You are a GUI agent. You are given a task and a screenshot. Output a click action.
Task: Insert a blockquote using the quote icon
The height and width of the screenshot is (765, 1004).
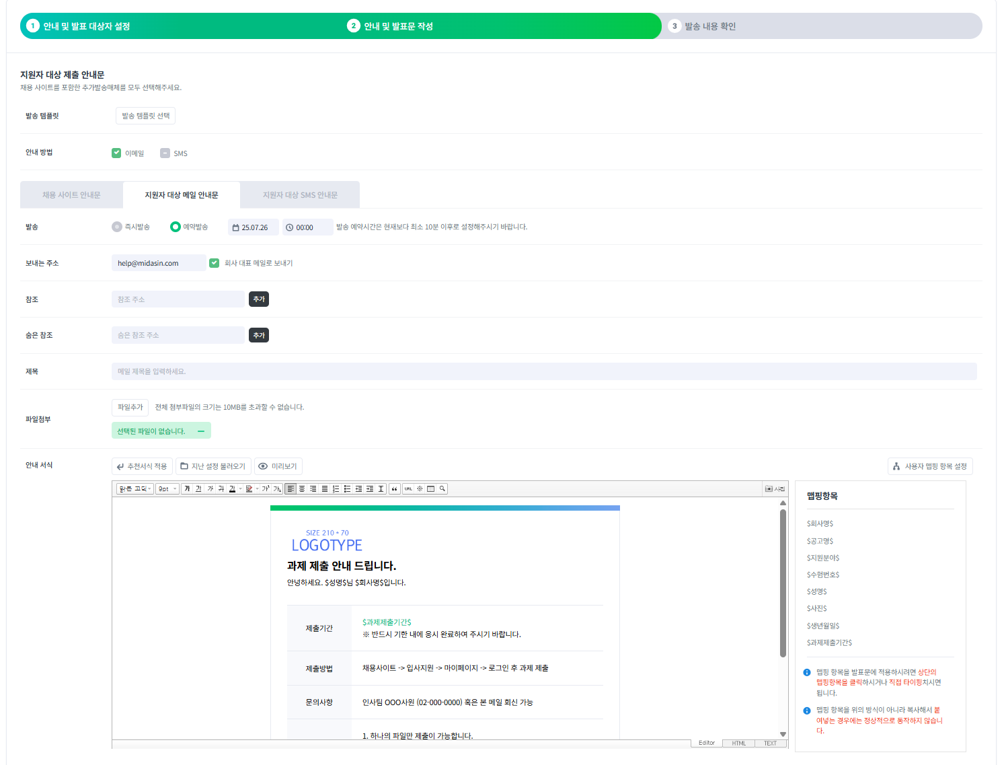pos(394,489)
